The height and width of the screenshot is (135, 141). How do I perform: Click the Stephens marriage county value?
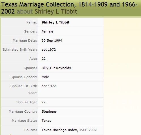tap(49, 112)
